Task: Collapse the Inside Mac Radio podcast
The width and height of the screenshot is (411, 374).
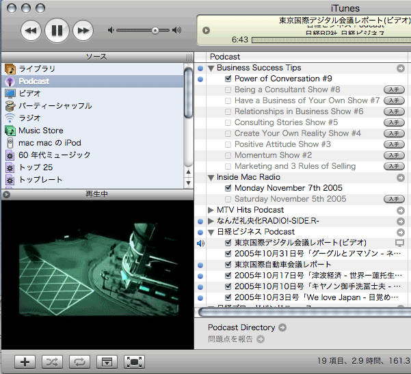Action: click(211, 178)
